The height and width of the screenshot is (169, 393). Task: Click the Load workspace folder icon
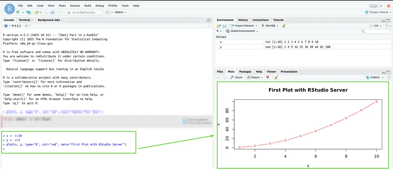click(x=219, y=26)
